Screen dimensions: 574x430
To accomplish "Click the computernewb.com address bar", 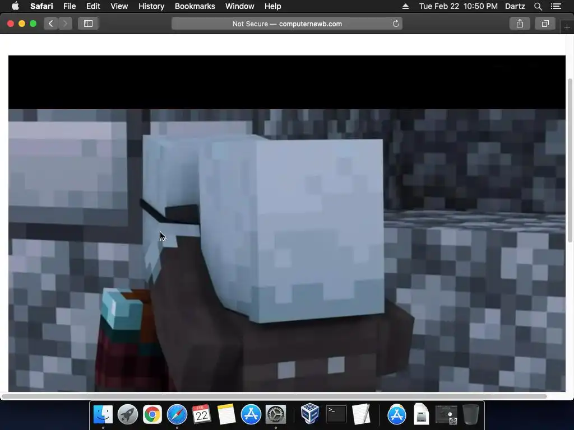I will pos(287,24).
